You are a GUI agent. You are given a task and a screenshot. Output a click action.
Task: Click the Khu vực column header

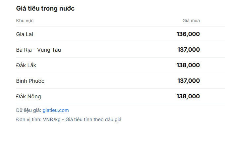point(25,21)
